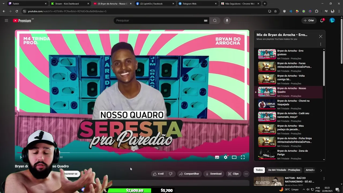Expand the Chrome tab search dropdown

(3, 4)
